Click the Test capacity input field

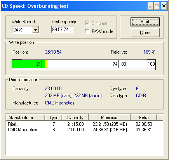[63, 30]
